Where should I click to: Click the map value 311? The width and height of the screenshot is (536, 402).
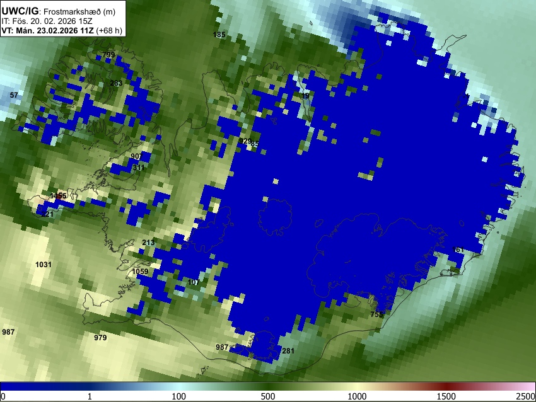pos(139,168)
